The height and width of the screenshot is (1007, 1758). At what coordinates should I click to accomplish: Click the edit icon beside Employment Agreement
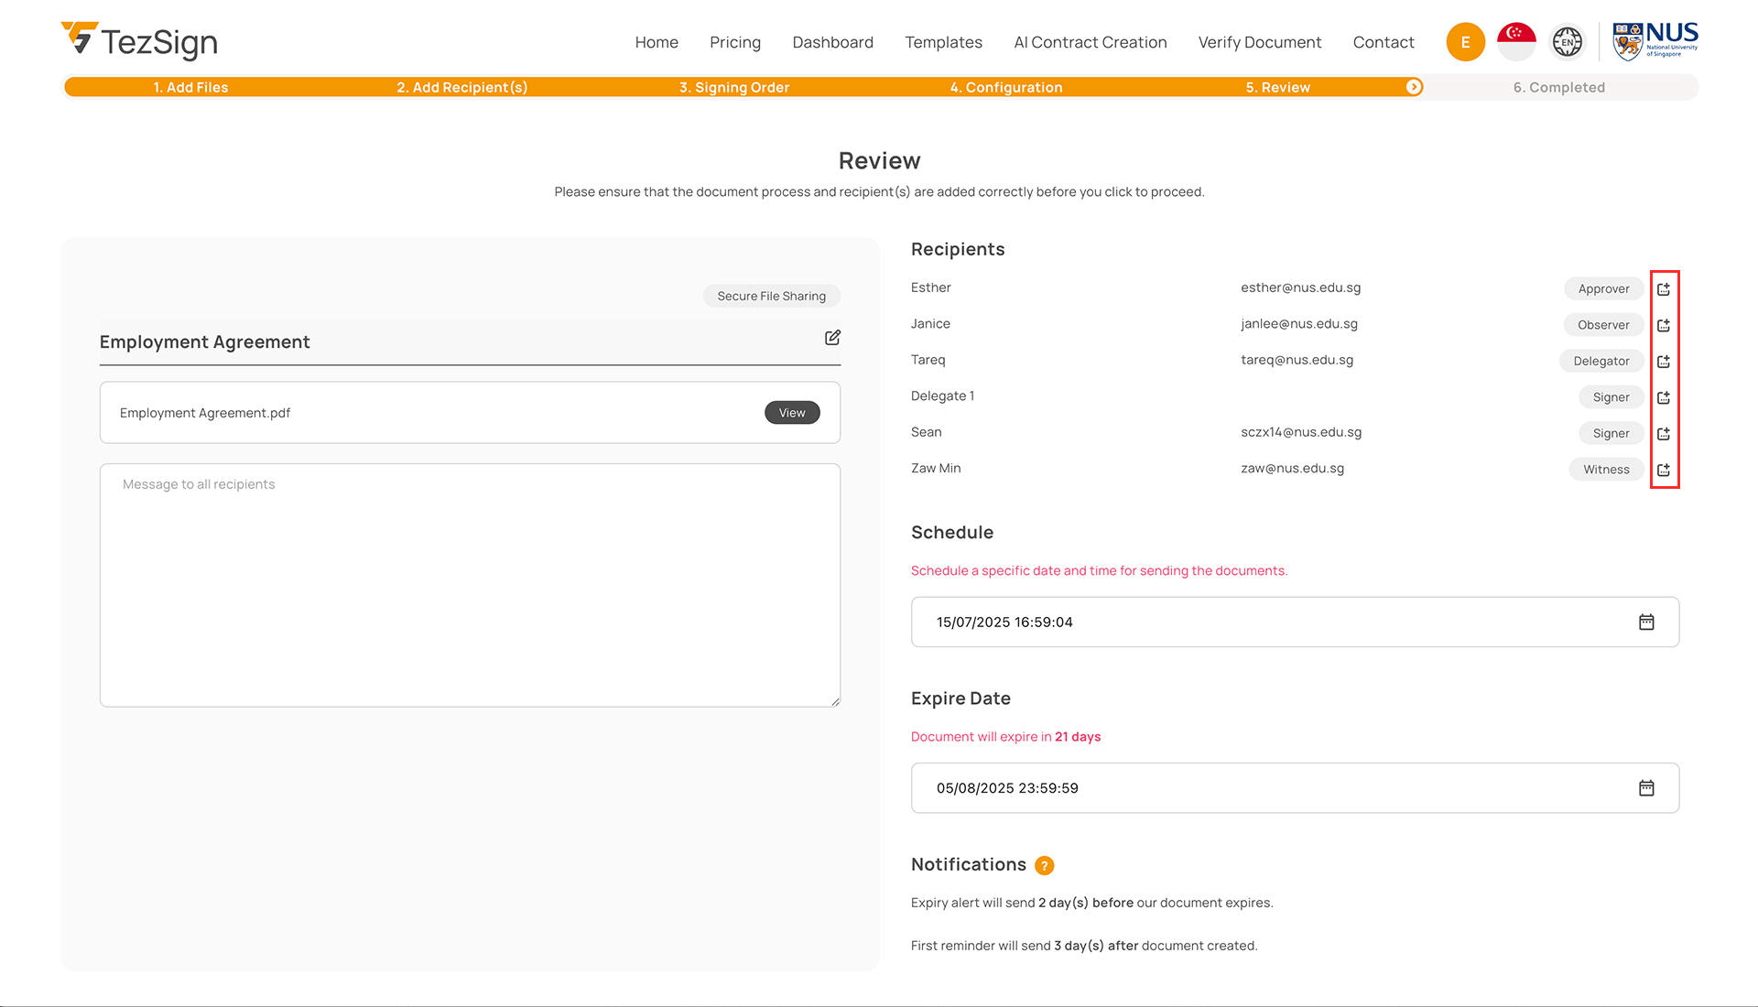832,338
